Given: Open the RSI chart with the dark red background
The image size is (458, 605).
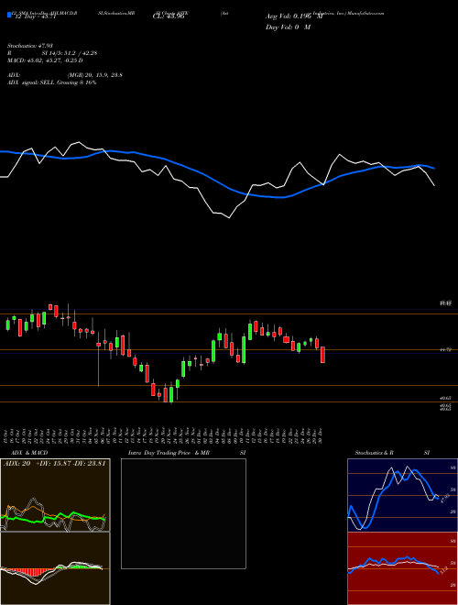Looking at the screenshot, I should (x=402, y=568).
